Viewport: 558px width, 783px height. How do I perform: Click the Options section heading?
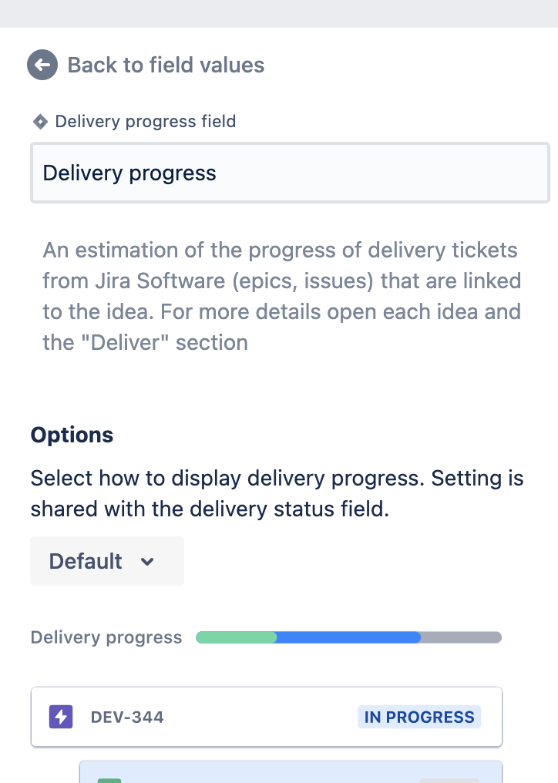(x=72, y=435)
